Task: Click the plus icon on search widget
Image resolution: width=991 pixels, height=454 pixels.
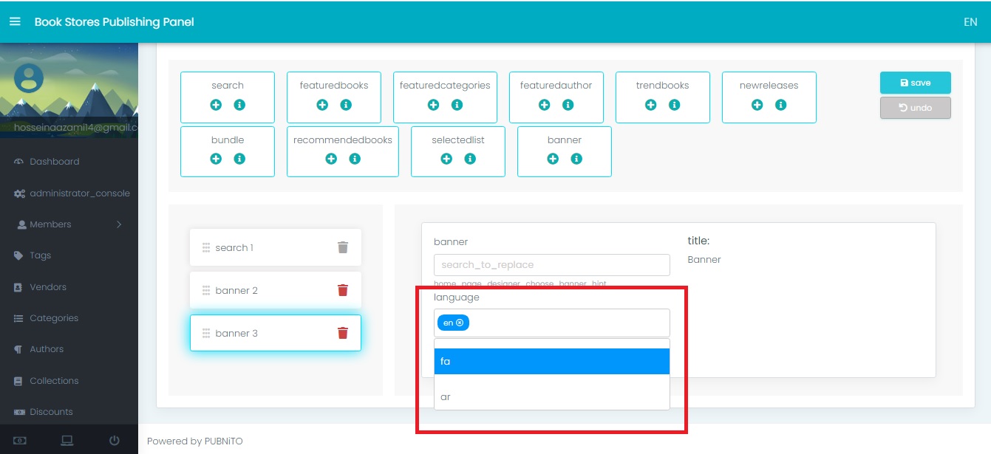Action: coord(216,105)
